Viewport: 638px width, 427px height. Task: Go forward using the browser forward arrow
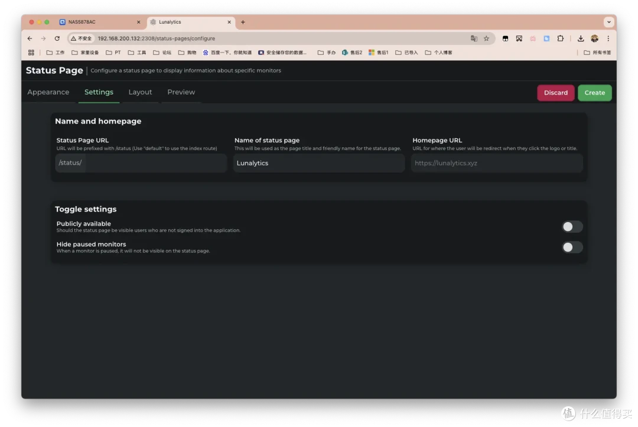[43, 38]
